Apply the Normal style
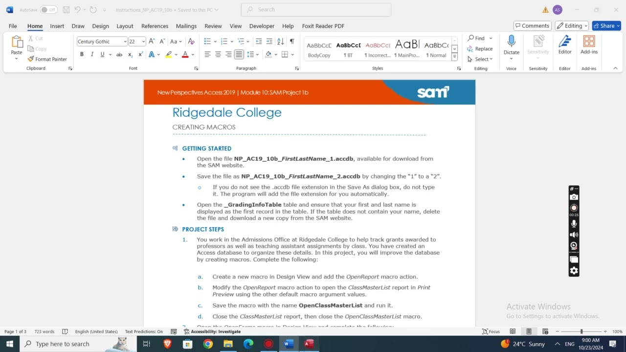Image resolution: width=626 pixels, height=352 pixels. [x=436, y=49]
